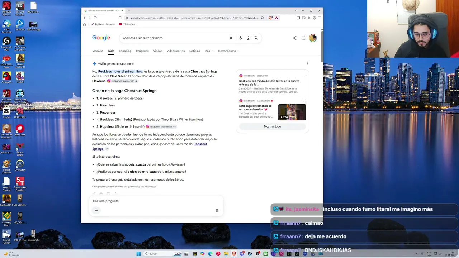Open Geometry Dash desktop shortcut
The width and height of the screenshot is (459, 258).
6,218
